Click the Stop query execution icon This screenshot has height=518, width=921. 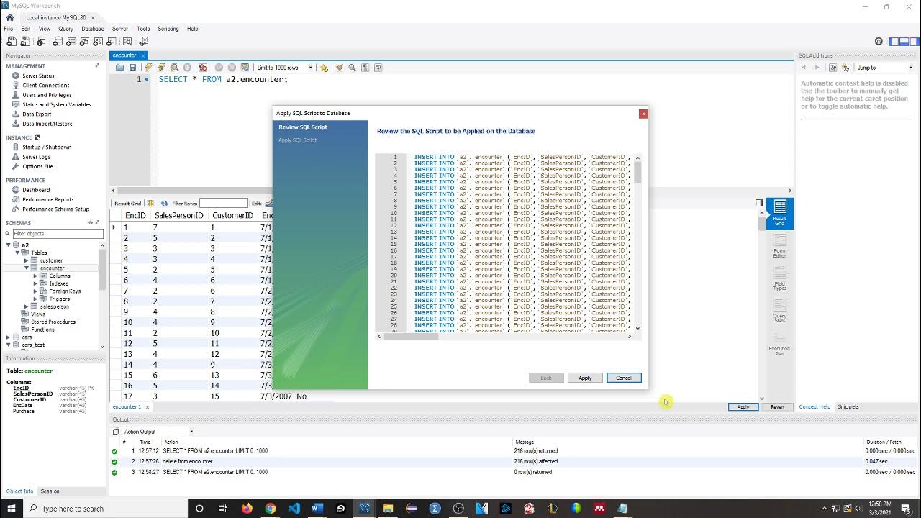187,68
